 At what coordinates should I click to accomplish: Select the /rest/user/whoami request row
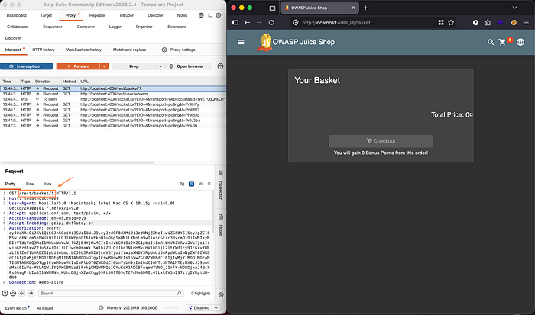point(113,94)
